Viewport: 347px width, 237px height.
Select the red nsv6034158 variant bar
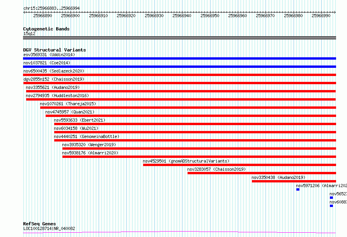click(x=195, y=132)
